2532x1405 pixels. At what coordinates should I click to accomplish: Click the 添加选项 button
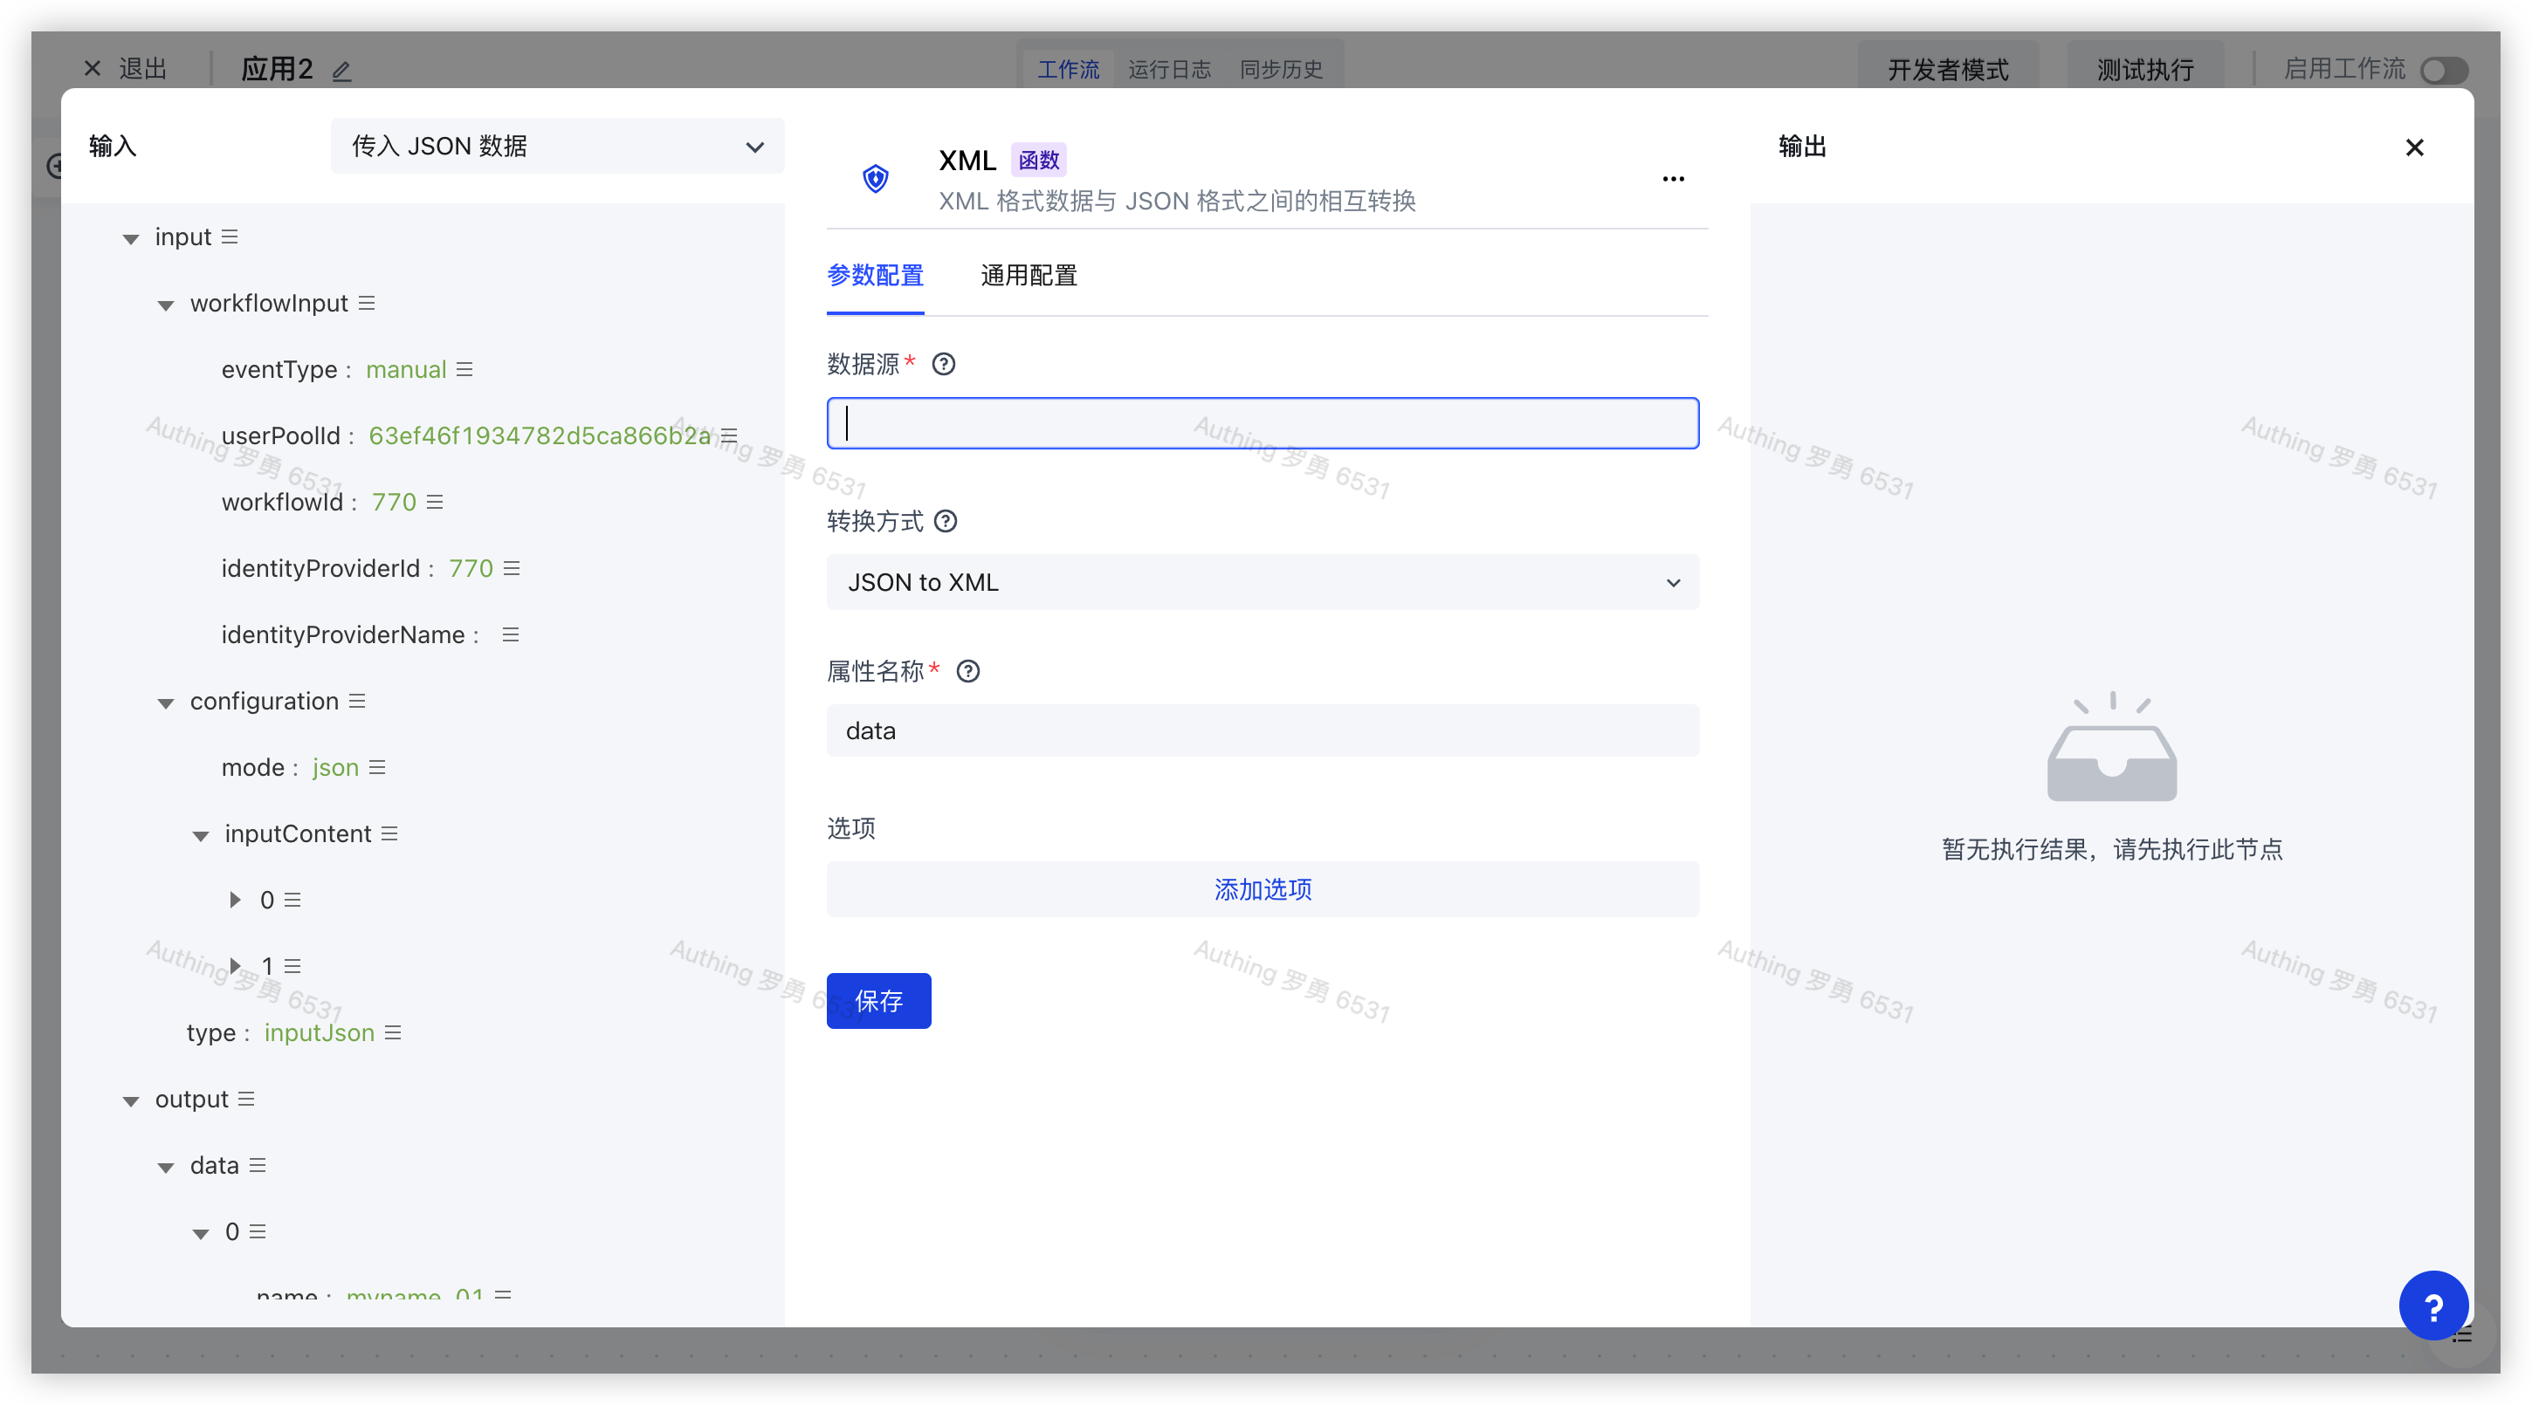(1262, 889)
